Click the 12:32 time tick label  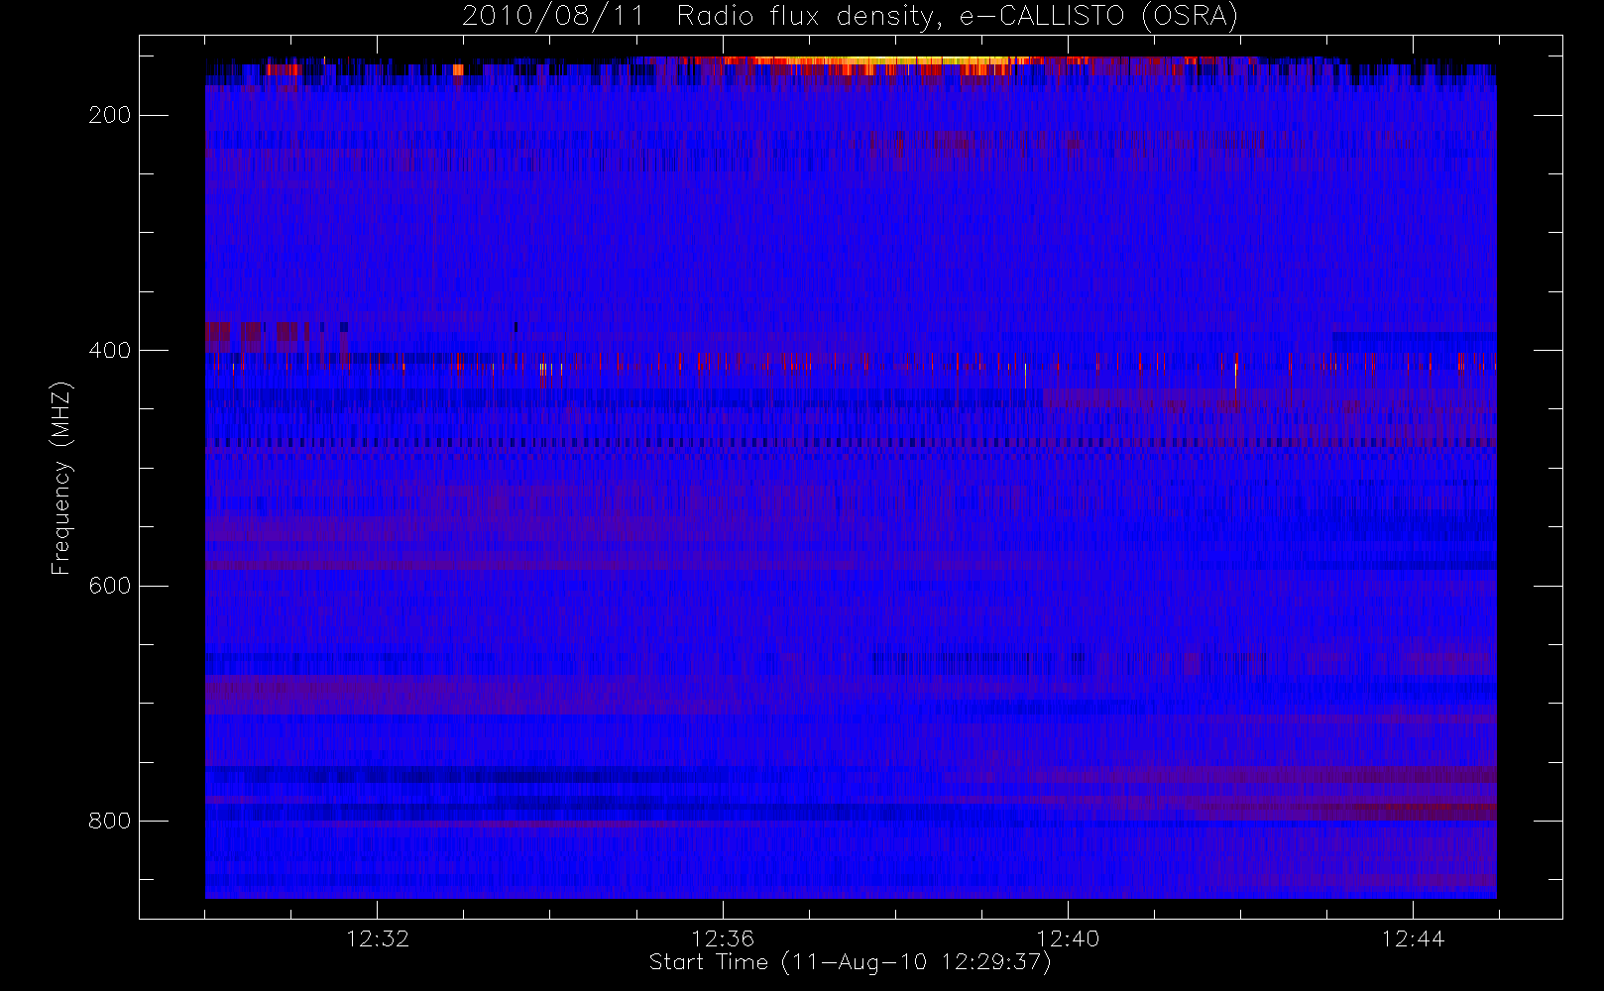click(378, 938)
